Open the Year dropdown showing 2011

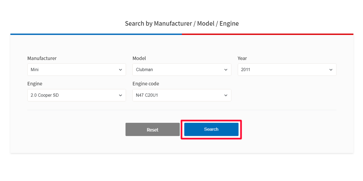click(287, 70)
